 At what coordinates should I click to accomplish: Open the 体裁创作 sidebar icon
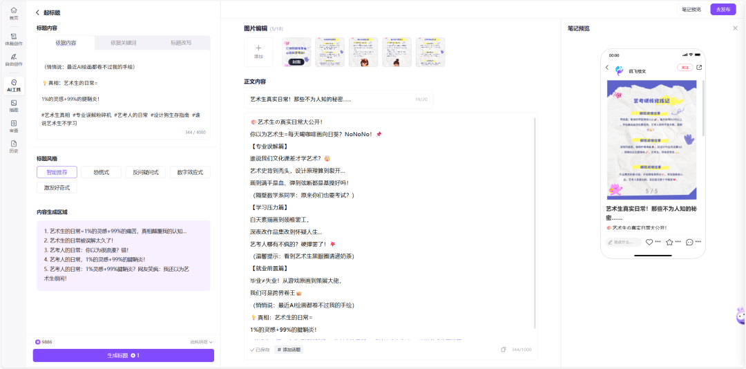click(x=14, y=39)
